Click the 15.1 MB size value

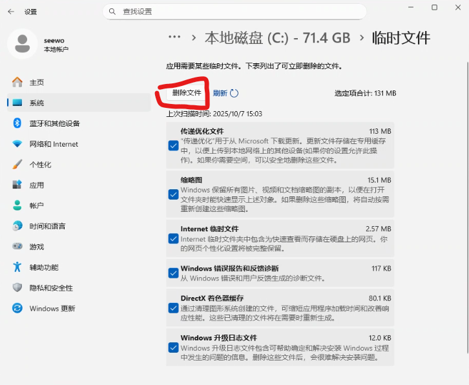point(379,180)
